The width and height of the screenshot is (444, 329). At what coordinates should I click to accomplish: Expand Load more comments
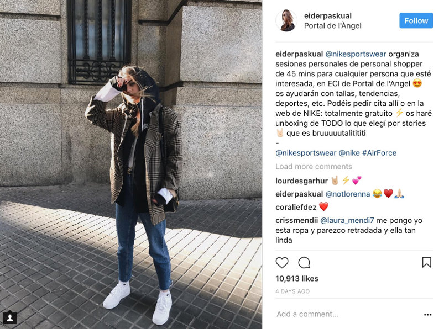point(314,167)
